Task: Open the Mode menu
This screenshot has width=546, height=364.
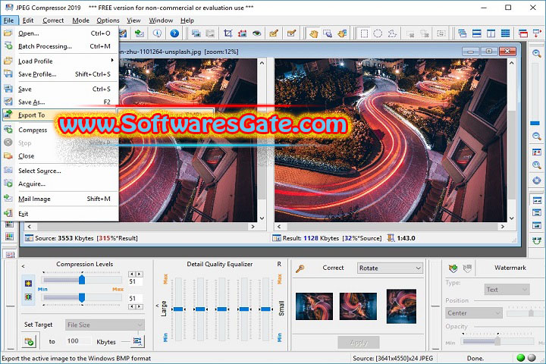Action: coord(81,20)
